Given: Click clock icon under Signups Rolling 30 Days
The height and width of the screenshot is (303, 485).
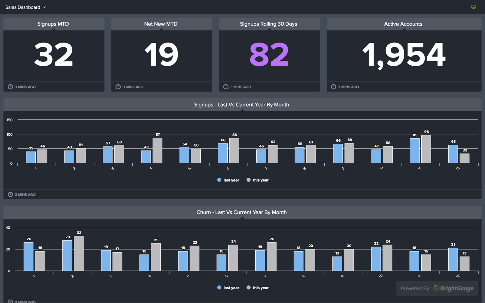Looking at the screenshot, I should pyautogui.click(x=226, y=87).
